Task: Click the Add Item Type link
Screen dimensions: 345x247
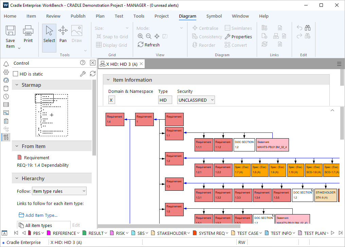Action: pyautogui.click(x=38, y=215)
